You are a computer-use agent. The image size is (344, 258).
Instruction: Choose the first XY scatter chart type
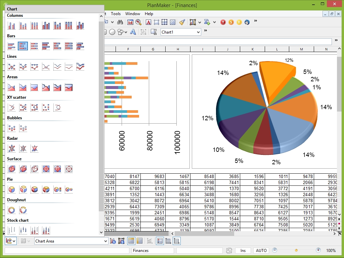(12, 107)
